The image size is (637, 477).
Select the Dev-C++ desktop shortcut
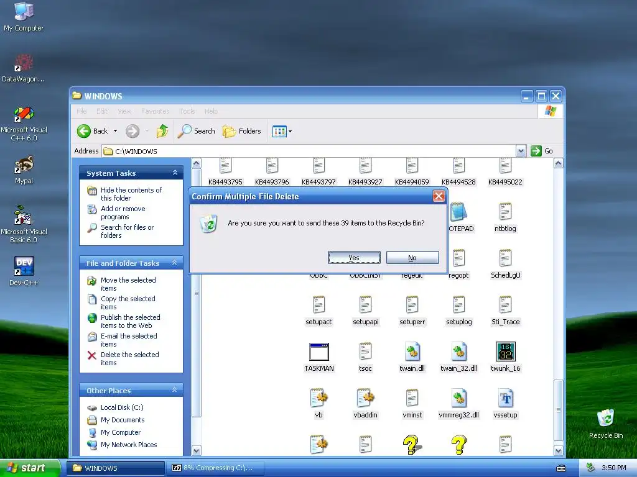24,266
